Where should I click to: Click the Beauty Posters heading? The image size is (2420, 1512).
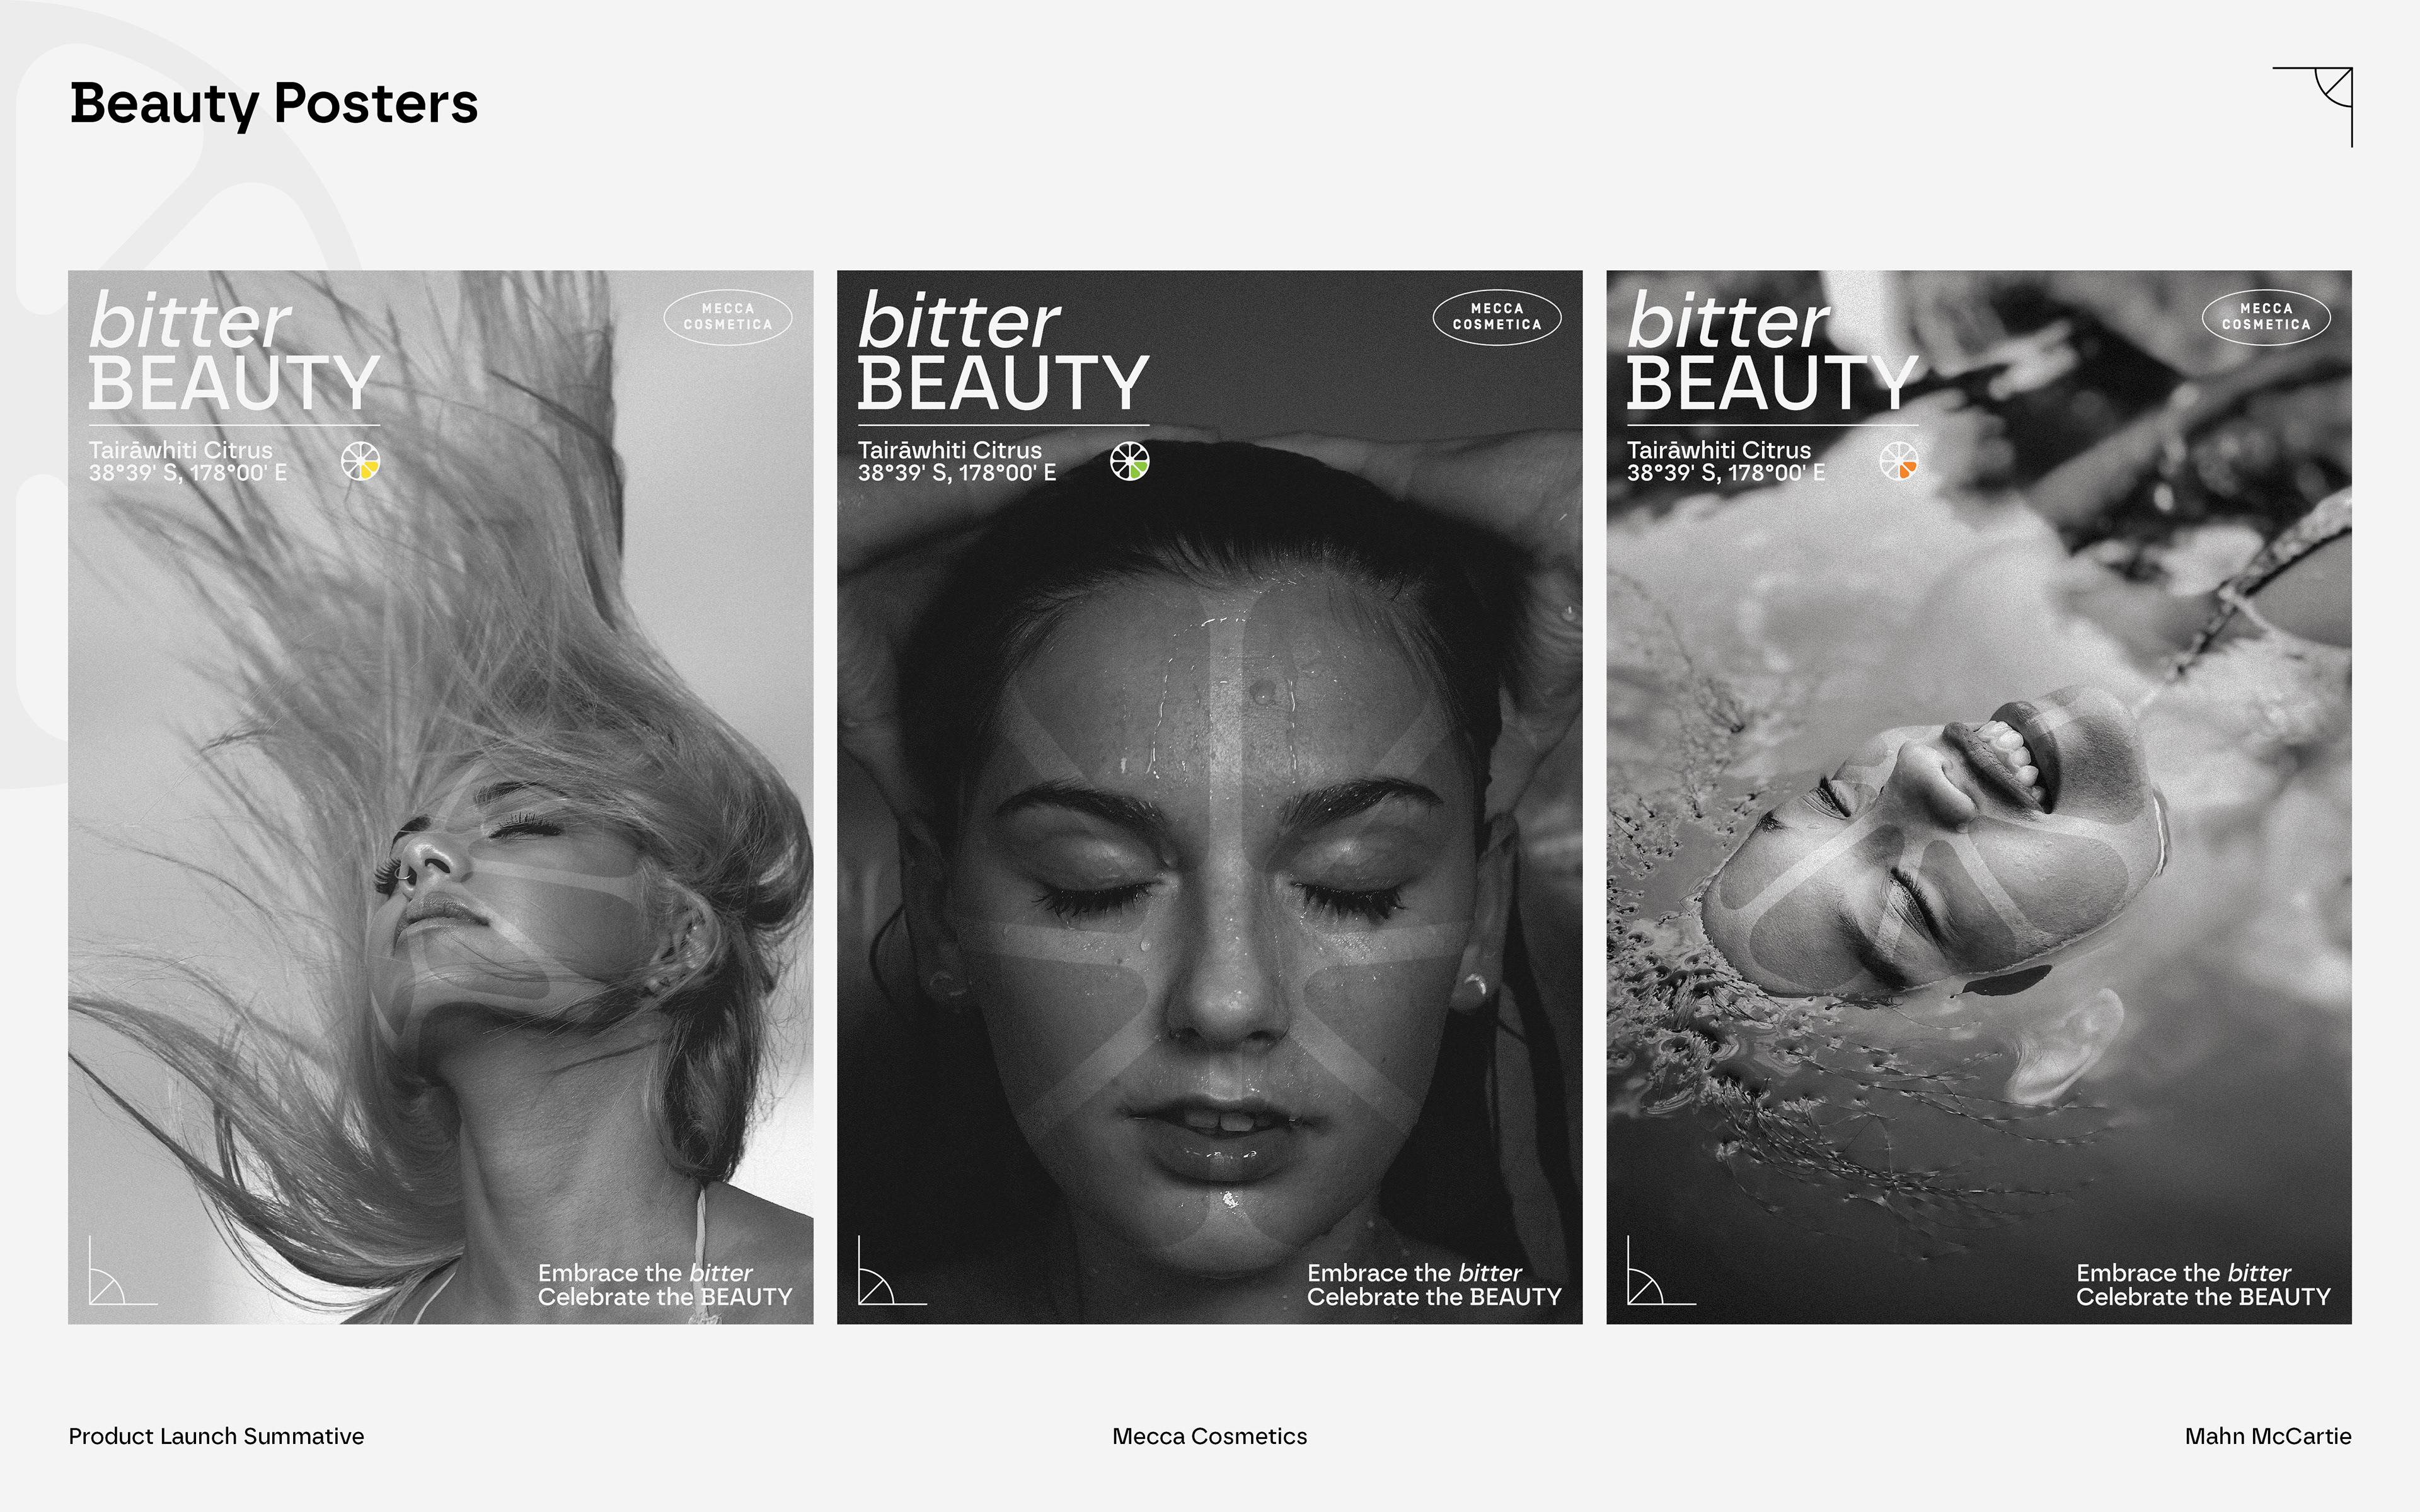tap(274, 104)
